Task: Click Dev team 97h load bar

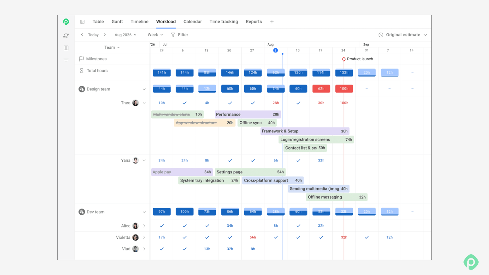Action: pos(162,212)
